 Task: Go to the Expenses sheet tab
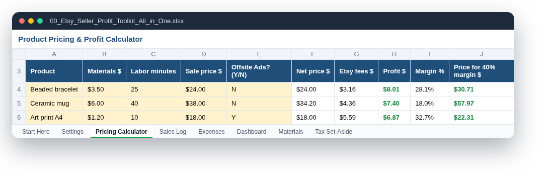[212, 132]
